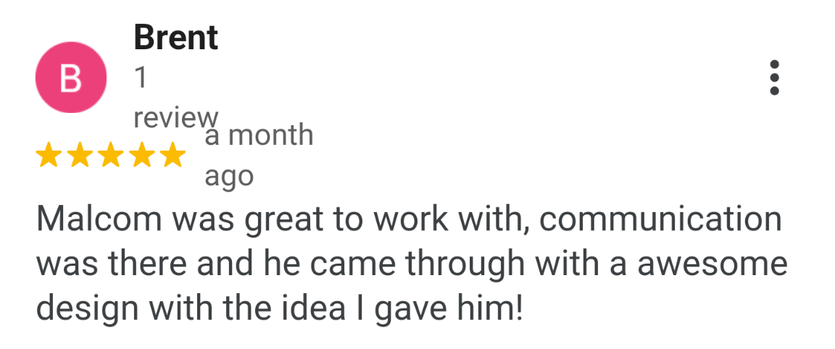Click the second yellow rating star
Screen dimensions: 835x349
80,155
